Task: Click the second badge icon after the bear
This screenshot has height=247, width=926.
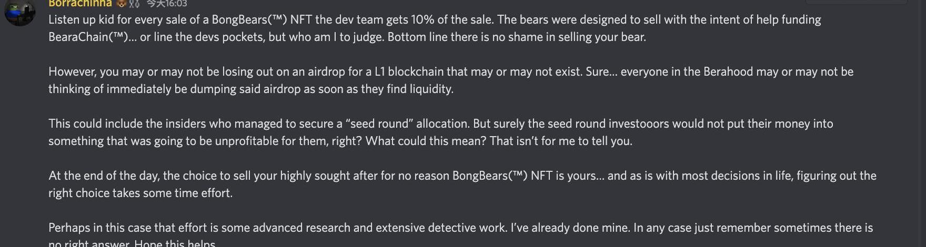Action: [134, 3]
